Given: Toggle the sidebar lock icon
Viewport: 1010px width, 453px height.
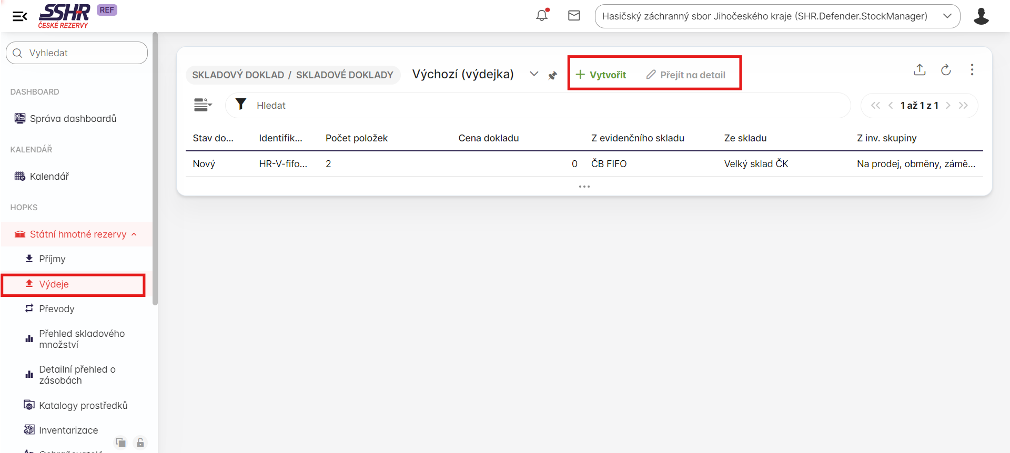Looking at the screenshot, I should pyautogui.click(x=140, y=442).
